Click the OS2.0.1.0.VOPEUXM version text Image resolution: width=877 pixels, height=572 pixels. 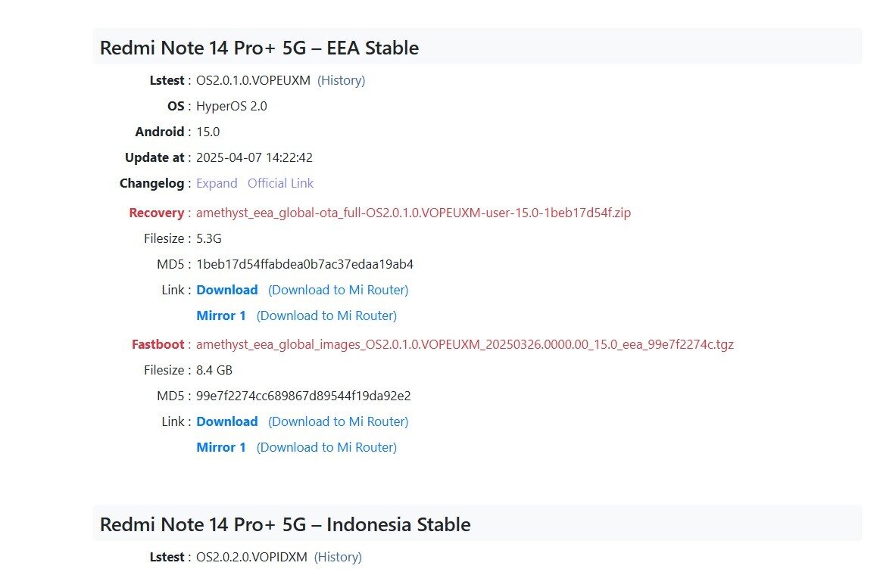253,80
